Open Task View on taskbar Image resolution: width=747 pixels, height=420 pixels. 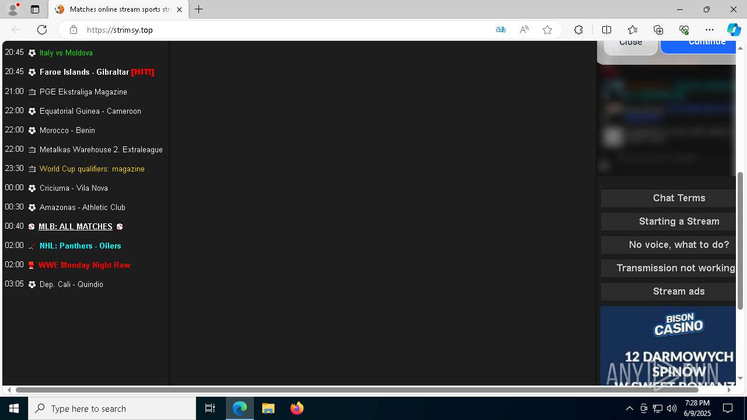(210, 408)
